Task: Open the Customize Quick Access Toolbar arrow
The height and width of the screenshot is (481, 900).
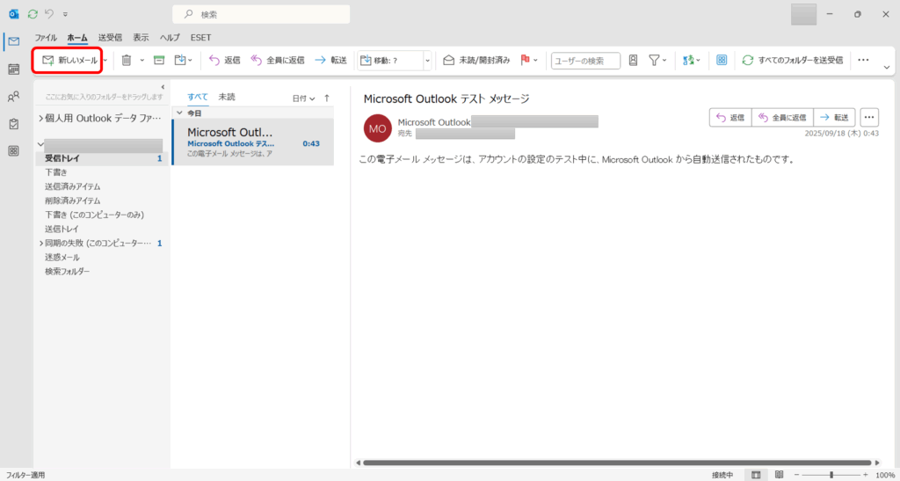Action: click(65, 14)
